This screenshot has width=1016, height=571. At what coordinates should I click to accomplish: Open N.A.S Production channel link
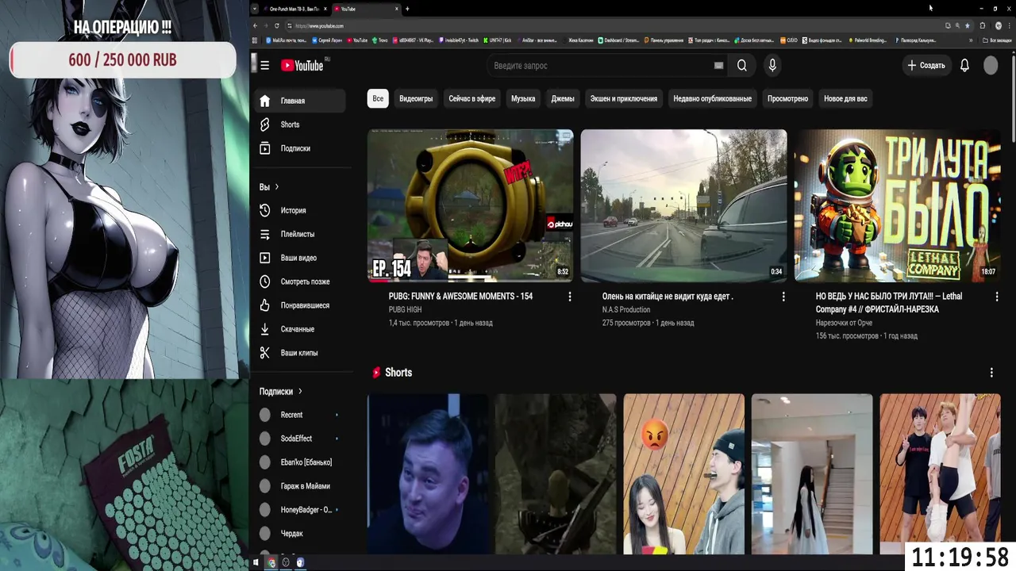point(626,310)
